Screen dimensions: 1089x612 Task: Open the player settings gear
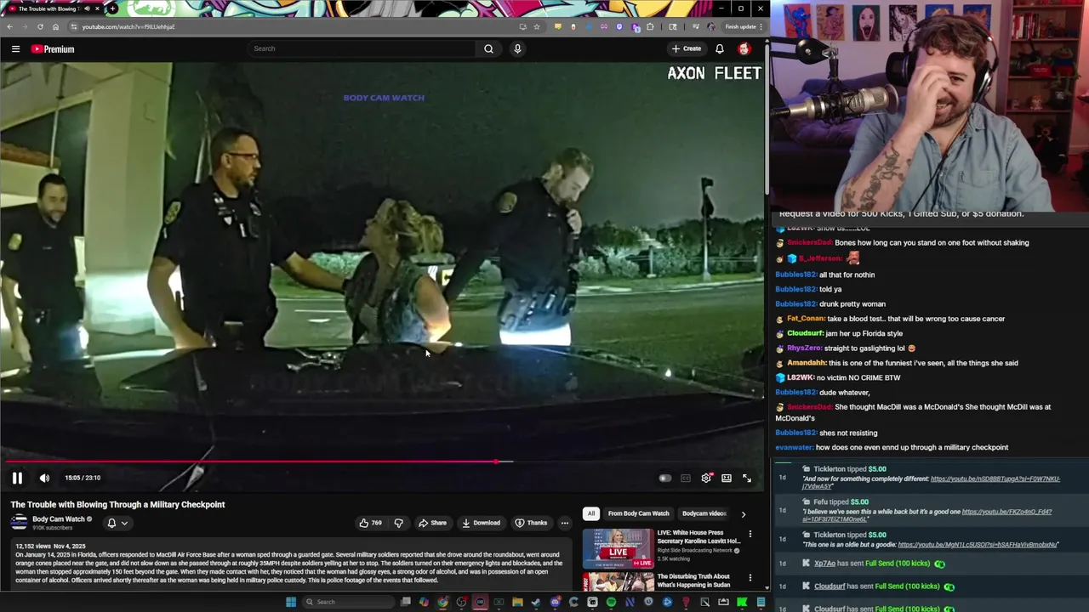(x=706, y=479)
